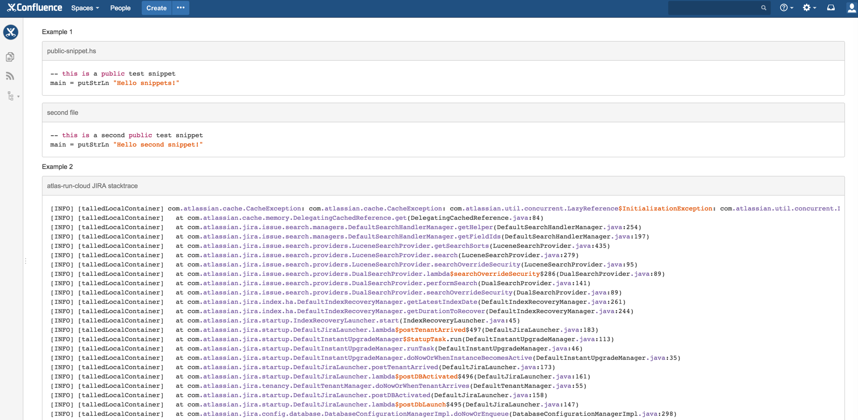858x420 pixels.
Task: Open the People menu
Action: point(120,8)
